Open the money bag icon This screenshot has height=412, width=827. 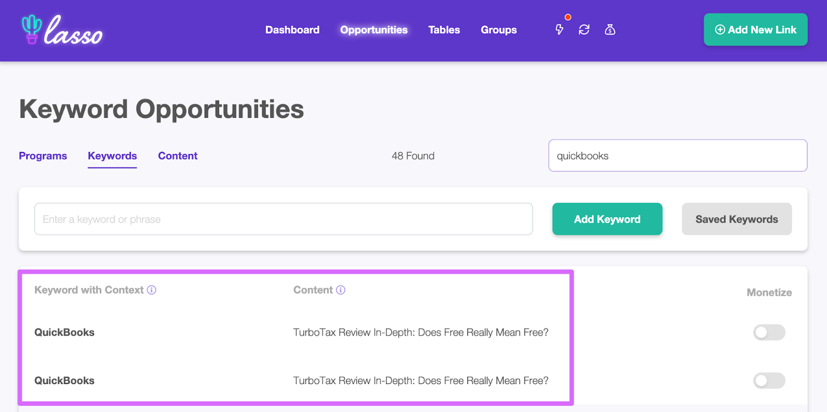[x=610, y=29]
